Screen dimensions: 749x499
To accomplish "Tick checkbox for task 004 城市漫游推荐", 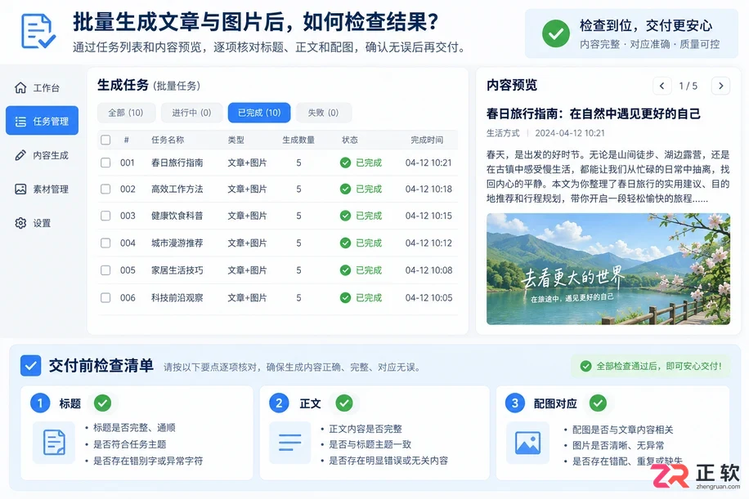I will [105, 243].
